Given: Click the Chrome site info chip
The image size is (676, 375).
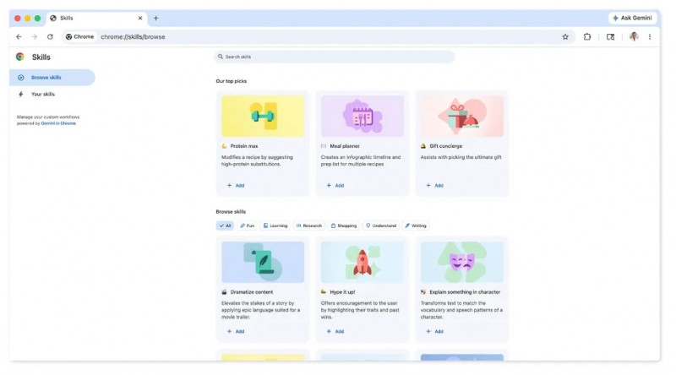Looking at the screenshot, I should 80,37.
